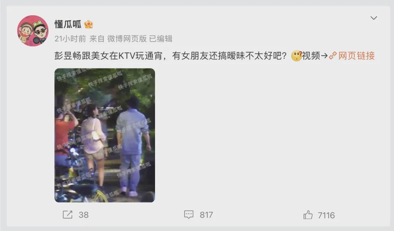
Task: Click the repost share icon
Action: coord(67,215)
